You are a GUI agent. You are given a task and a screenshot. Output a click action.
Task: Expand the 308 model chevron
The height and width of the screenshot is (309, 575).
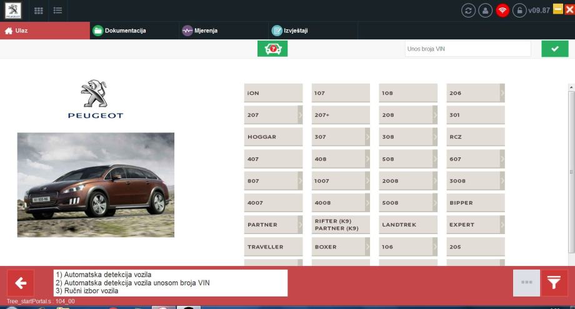click(x=435, y=137)
